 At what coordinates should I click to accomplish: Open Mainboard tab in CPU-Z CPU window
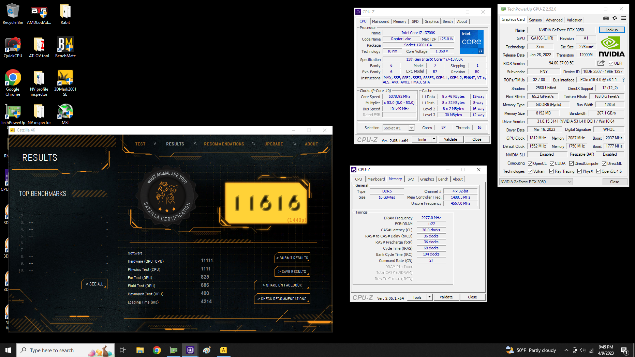click(381, 21)
